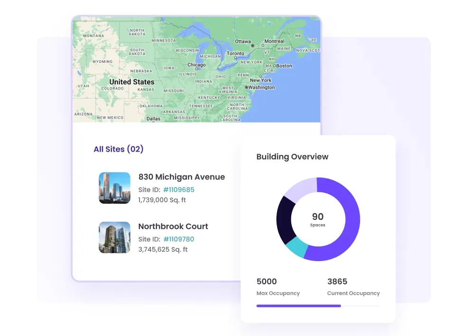Open site ID #1109685 link
462x336 pixels.
tap(178, 190)
